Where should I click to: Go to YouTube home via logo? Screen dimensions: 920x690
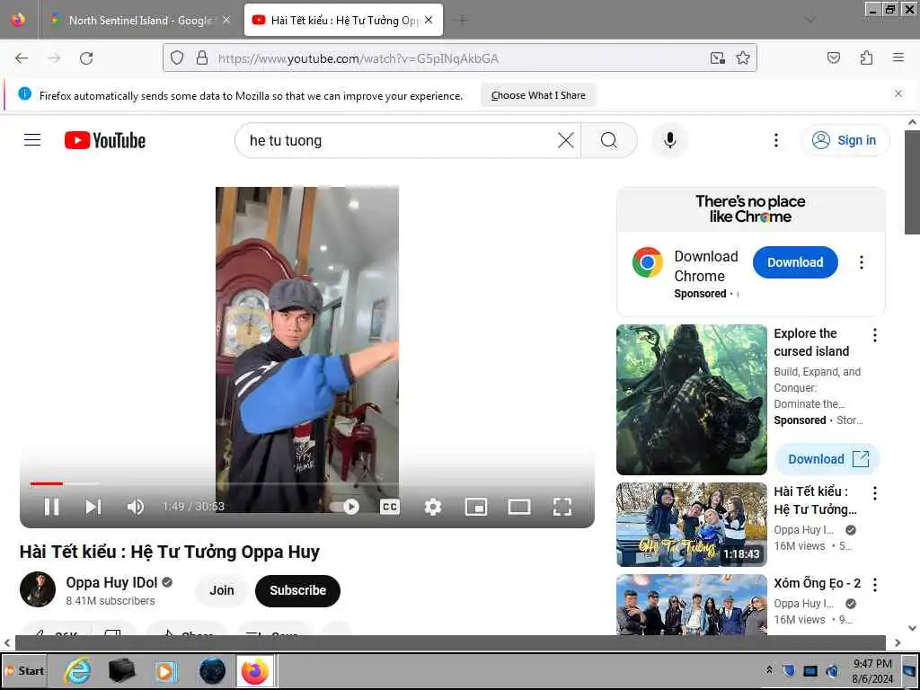coord(105,140)
